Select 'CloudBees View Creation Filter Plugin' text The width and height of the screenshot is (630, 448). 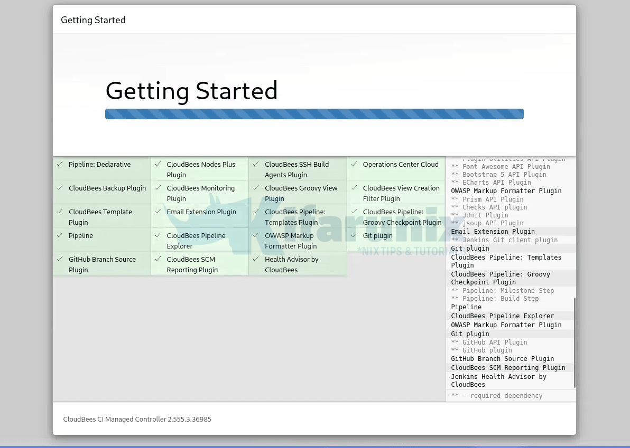[x=401, y=193]
